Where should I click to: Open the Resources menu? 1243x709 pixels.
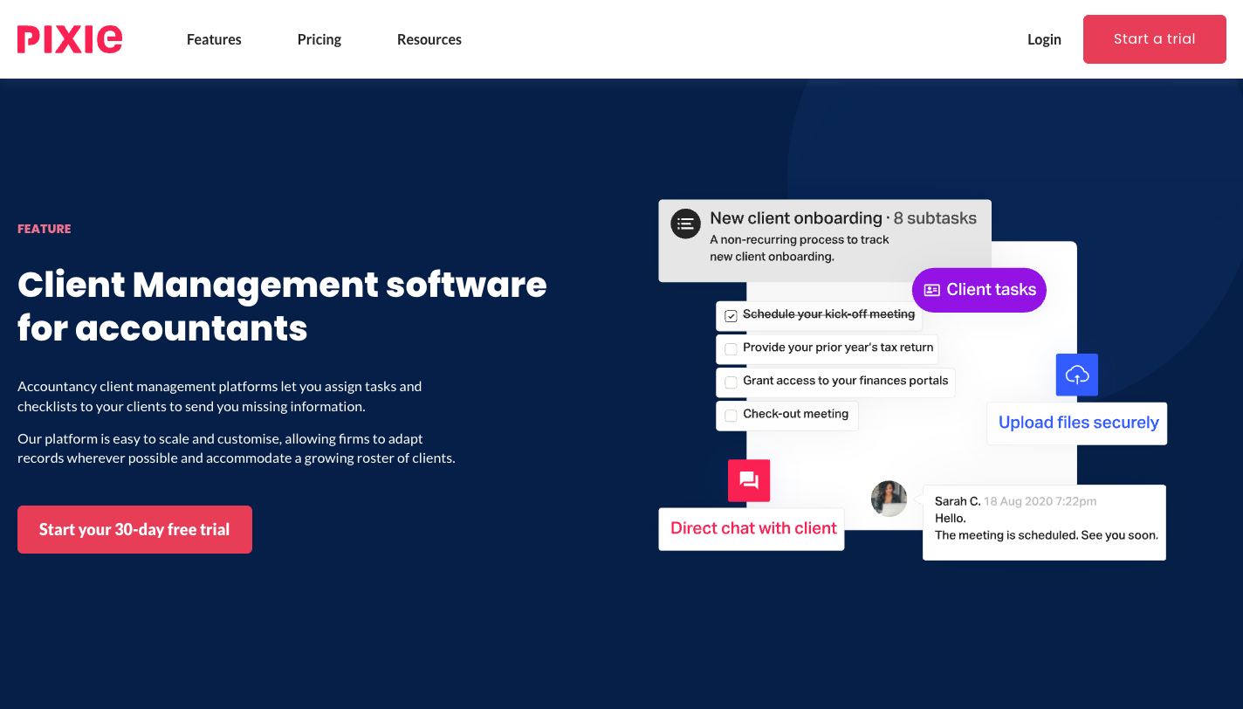(429, 39)
